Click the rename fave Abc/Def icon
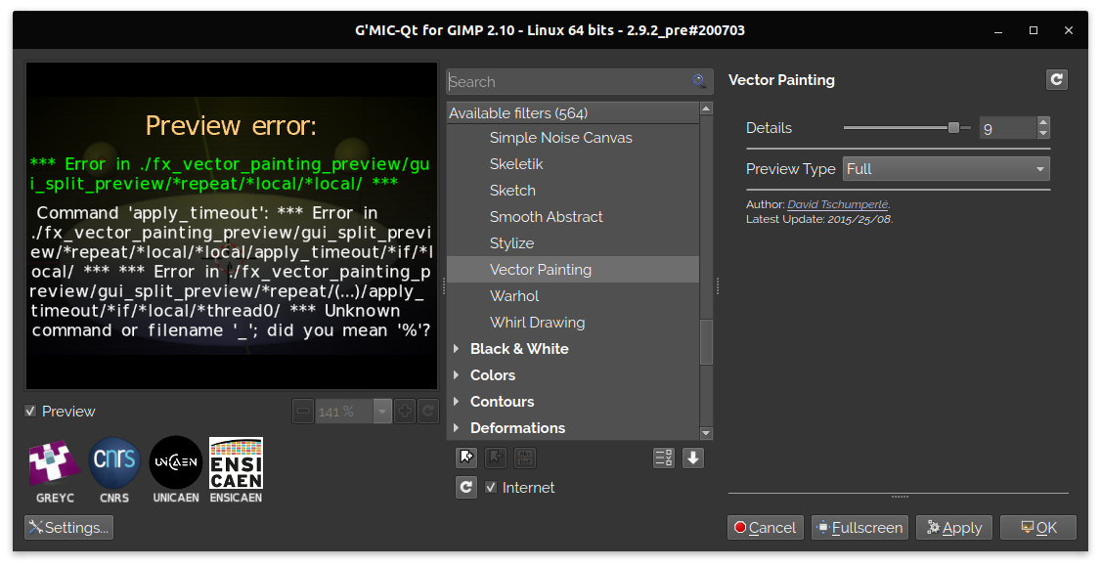The height and width of the screenshot is (567, 1101). click(x=525, y=458)
